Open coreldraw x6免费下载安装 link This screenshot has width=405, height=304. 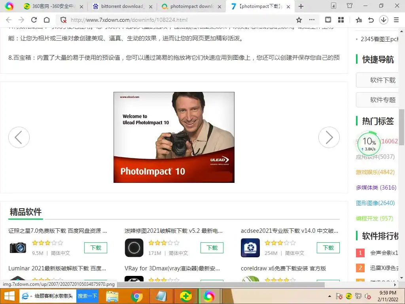click(283, 268)
